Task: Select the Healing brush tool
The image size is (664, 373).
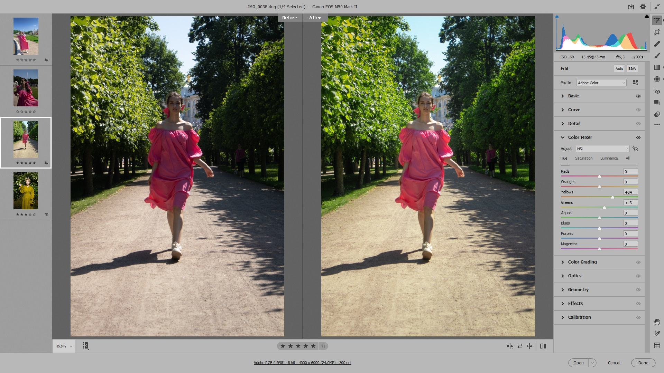Action: pos(657,44)
